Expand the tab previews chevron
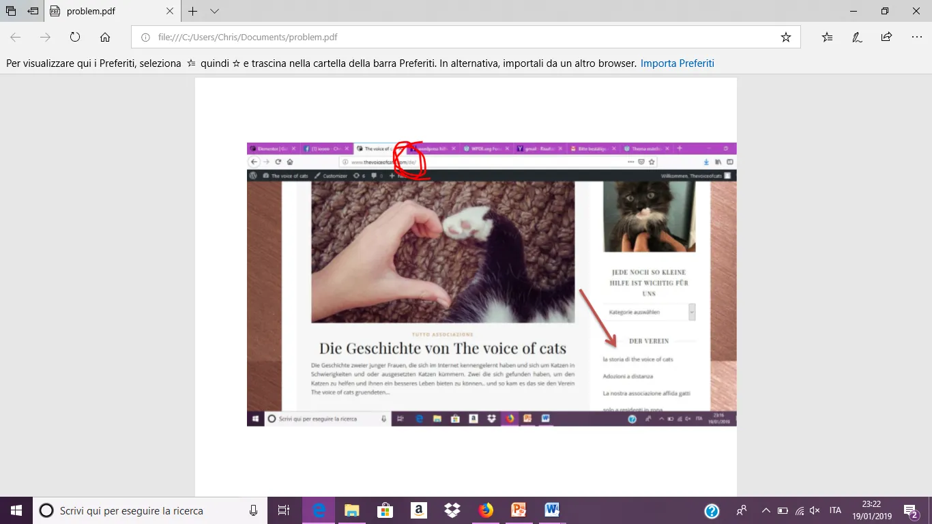 (214, 12)
